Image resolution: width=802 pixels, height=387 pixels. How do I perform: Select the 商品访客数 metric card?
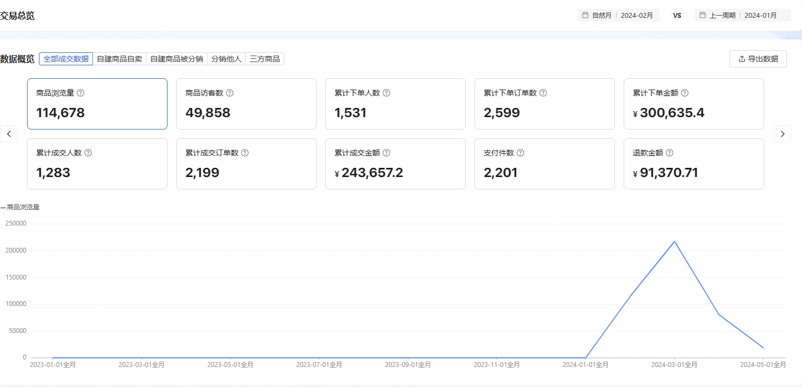(246, 104)
